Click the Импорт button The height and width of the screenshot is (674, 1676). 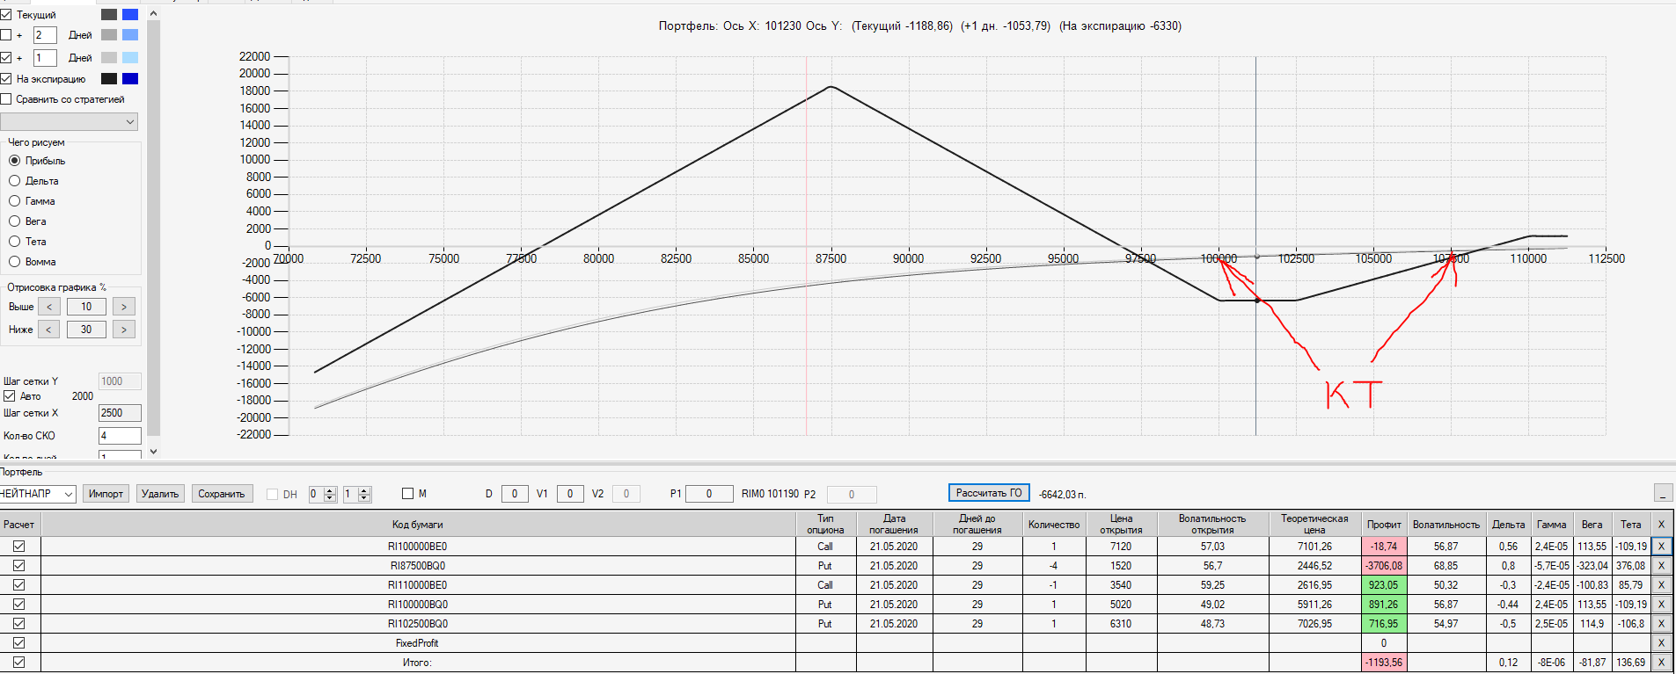pos(106,494)
